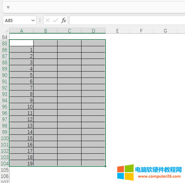The width and height of the screenshot is (185, 183).
Task: Click the Windows logo in watermark
Action: 125,172
